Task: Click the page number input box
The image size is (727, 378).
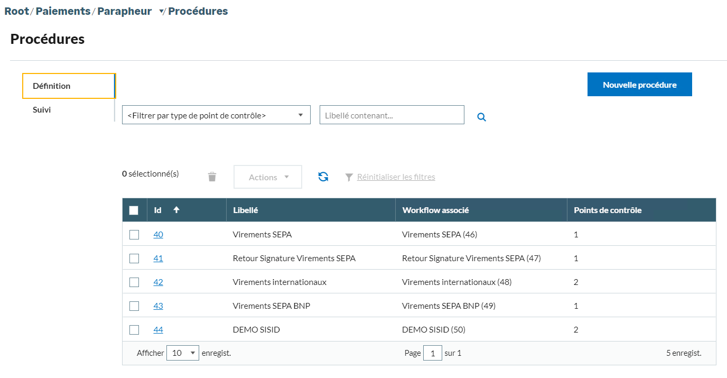Action: tap(432, 353)
